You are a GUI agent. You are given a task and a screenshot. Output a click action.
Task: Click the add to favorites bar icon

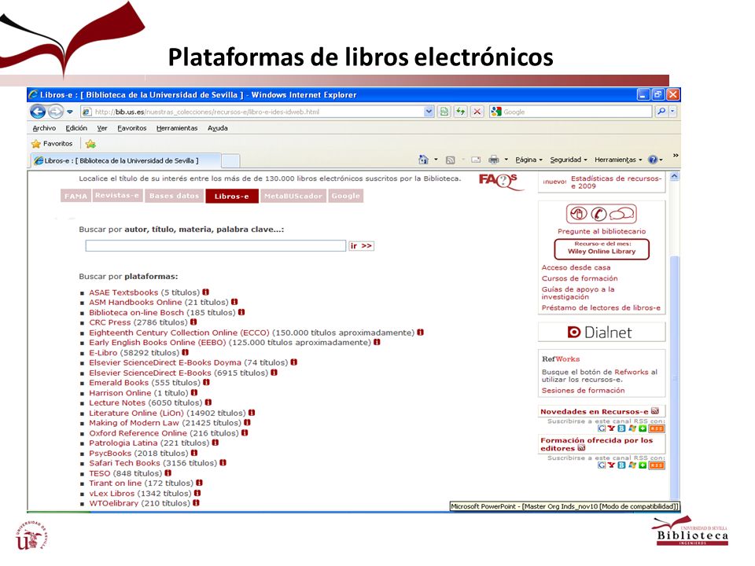point(90,144)
